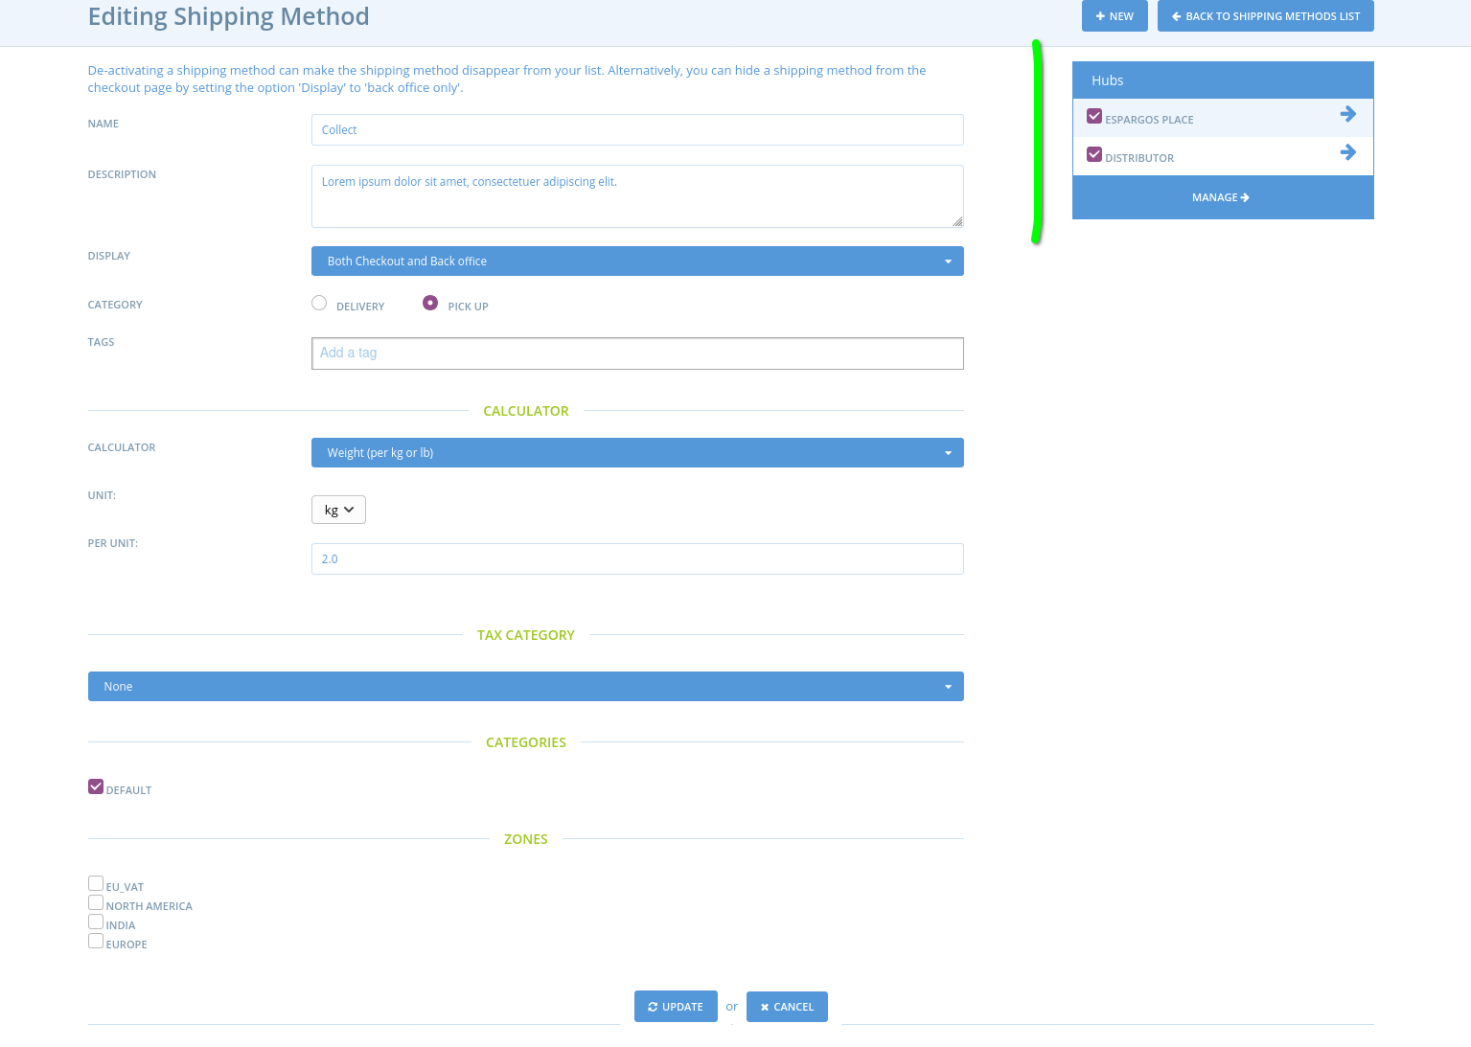Click into the Description text area
The height and width of the screenshot is (1047, 1471).
click(x=637, y=196)
